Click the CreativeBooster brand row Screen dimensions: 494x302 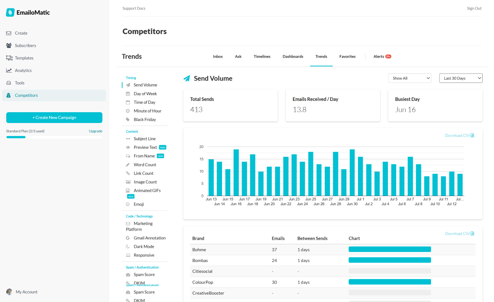[x=333, y=293]
